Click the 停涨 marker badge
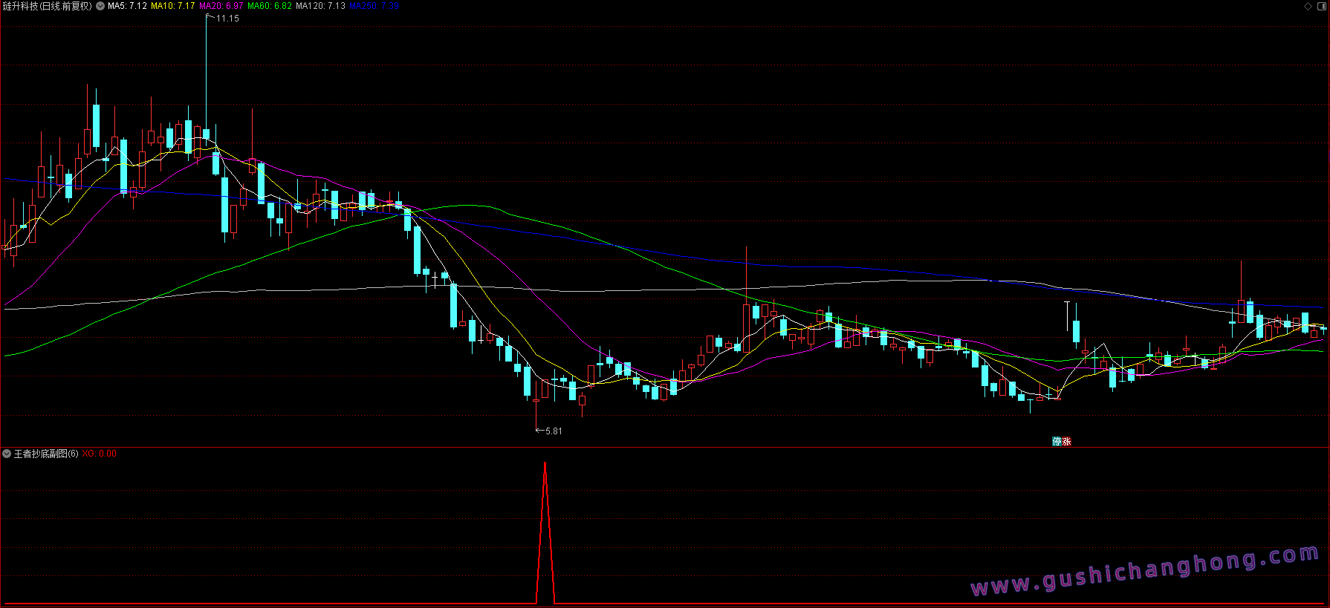This screenshot has width=1330, height=608. click(1062, 442)
